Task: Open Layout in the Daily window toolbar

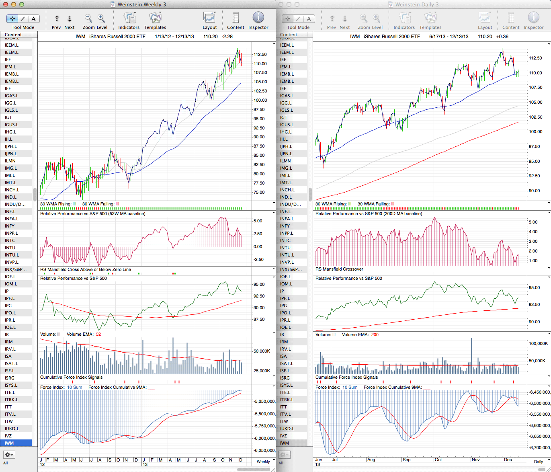Action: (485, 18)
